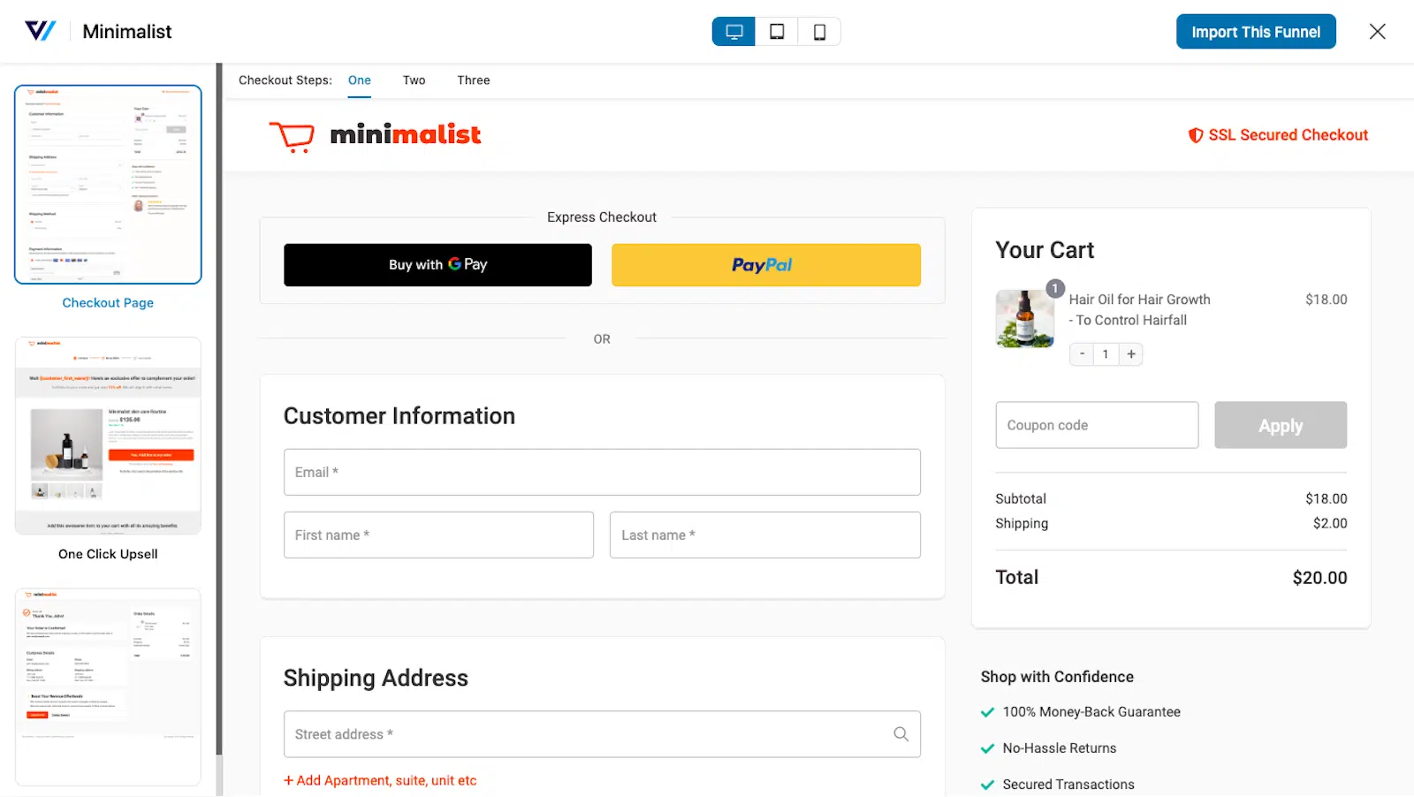Click the Express Checkout heading
The height and width of the screenshot is (797, 1414).
[x=602, y=217]
